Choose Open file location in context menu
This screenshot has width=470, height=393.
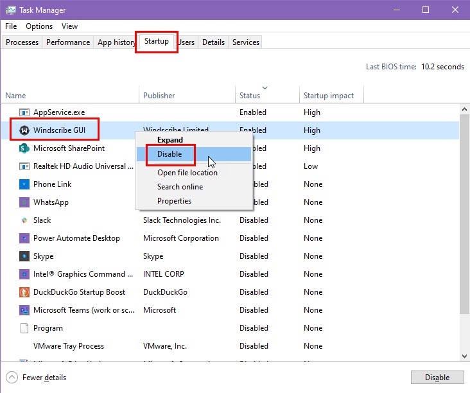(x=194, y=173)
